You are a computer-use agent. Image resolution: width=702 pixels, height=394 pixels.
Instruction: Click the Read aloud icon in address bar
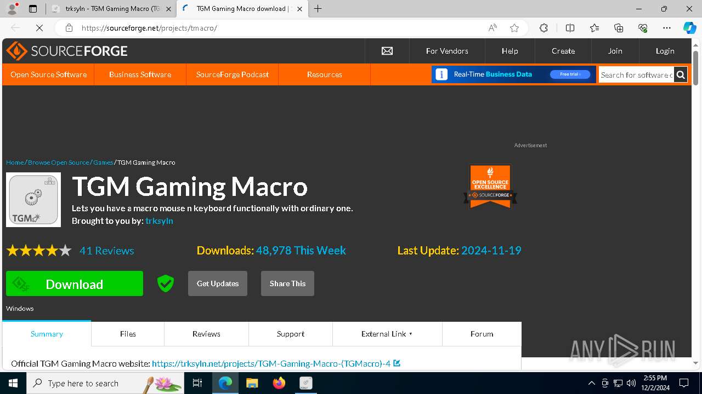493,28
